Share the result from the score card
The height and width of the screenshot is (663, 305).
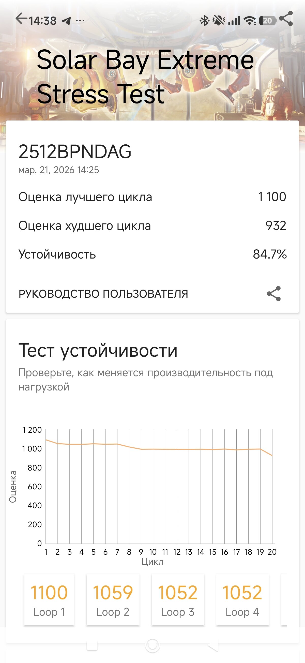[x=273, y=294]
